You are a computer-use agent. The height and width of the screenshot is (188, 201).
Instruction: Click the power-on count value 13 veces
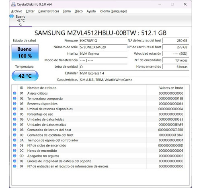[x=176, y=60]
